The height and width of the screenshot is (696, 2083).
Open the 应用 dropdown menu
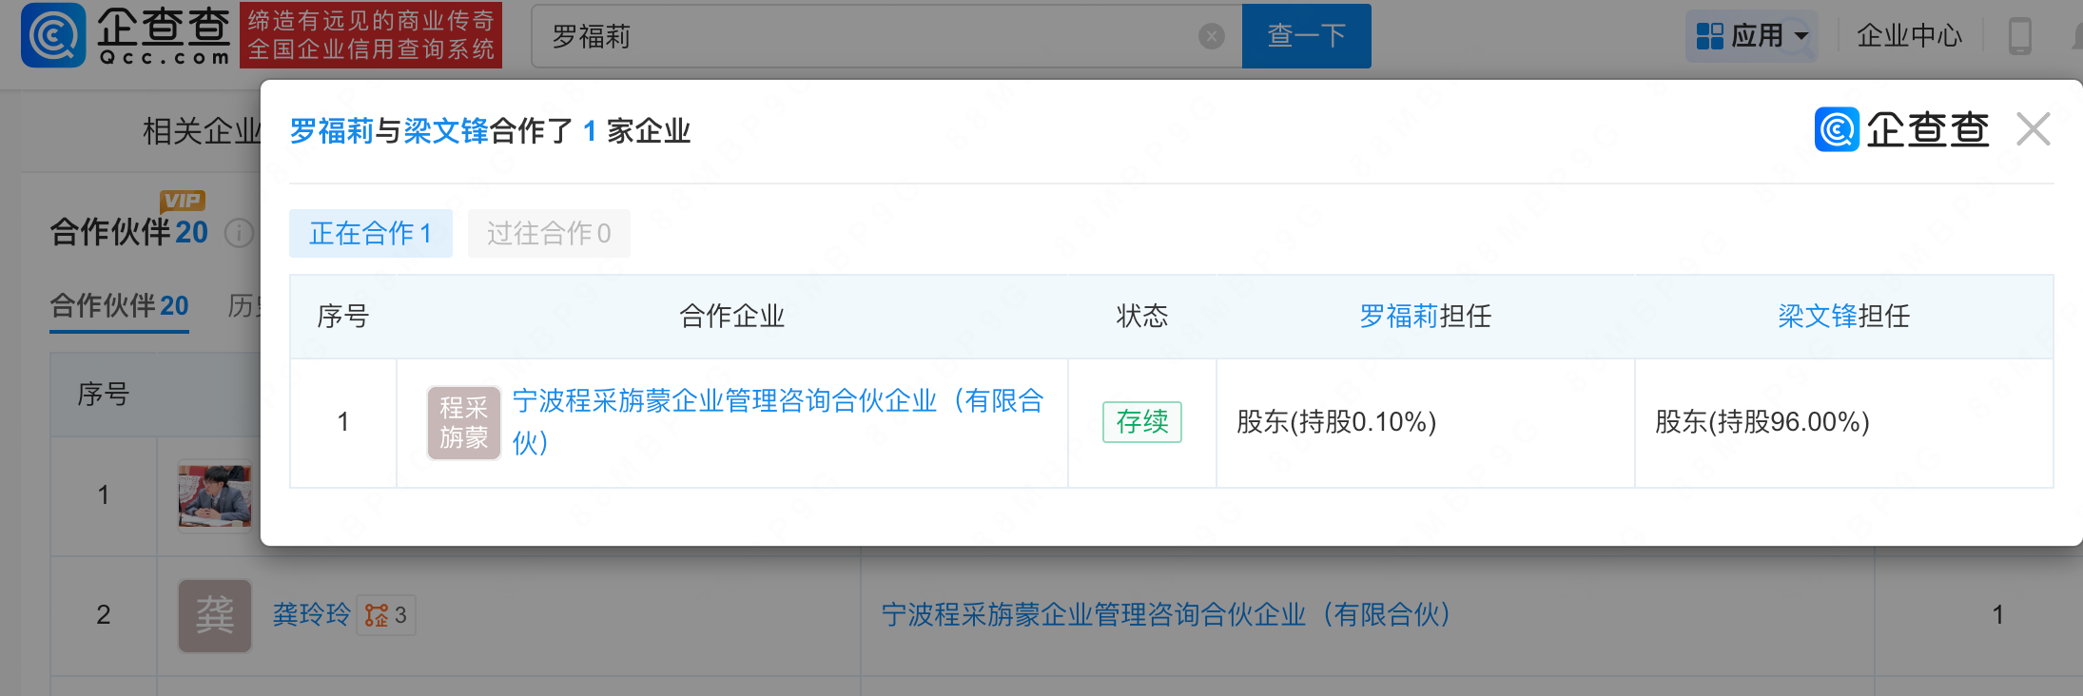[1751, 36]
